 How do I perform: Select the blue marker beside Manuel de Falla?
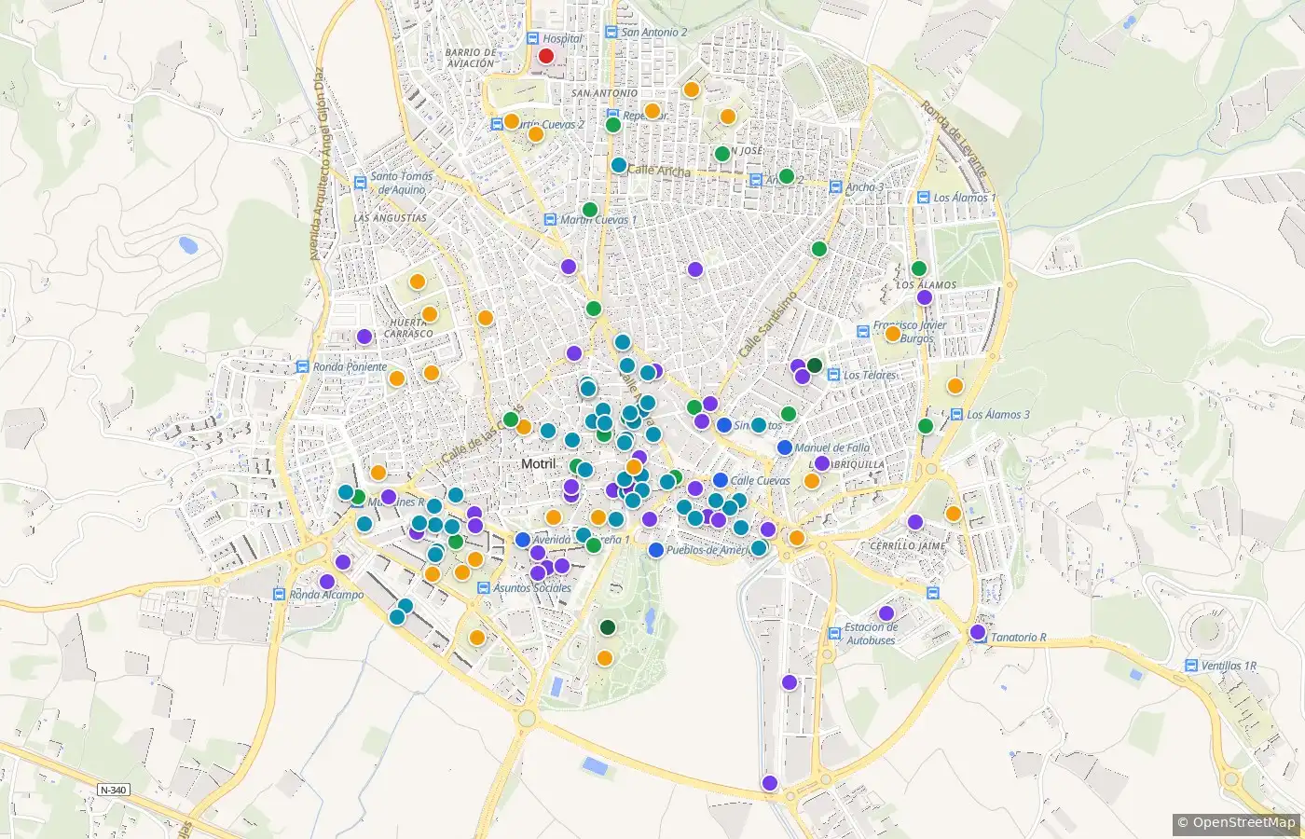coord(785,447)
